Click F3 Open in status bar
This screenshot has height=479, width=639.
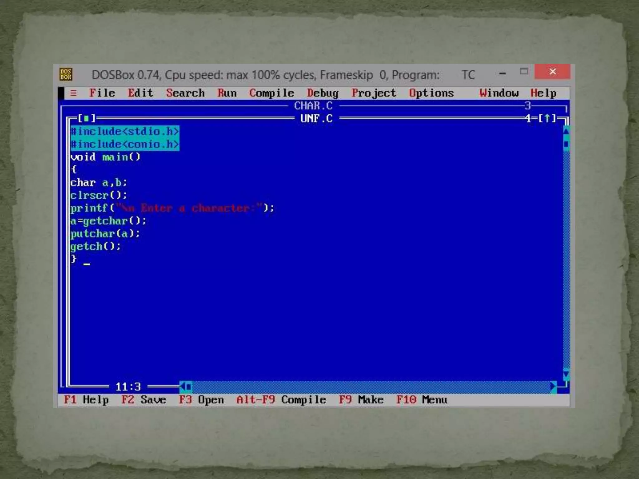(201, 400)
